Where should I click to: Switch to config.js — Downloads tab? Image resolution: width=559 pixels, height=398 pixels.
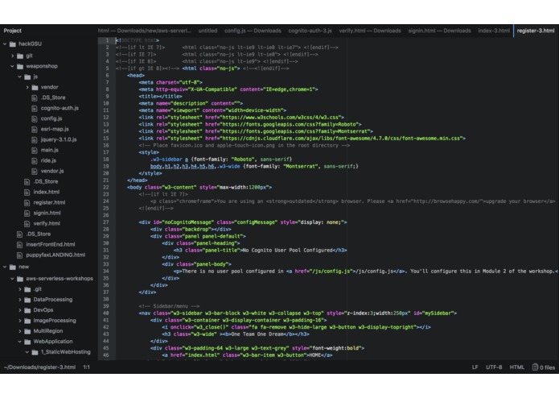pyautogui.click(x=253, y=31)
